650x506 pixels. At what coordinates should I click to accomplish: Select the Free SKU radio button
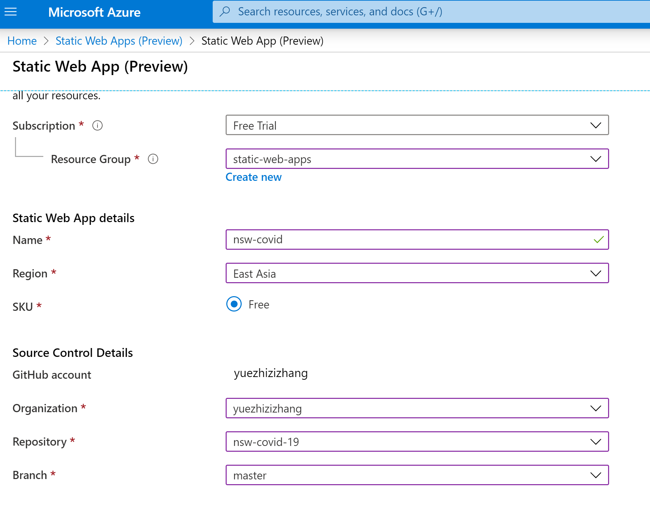click(x=234, y=304)
